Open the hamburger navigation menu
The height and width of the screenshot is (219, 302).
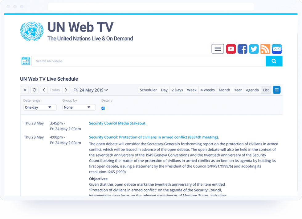pos(218,49)
